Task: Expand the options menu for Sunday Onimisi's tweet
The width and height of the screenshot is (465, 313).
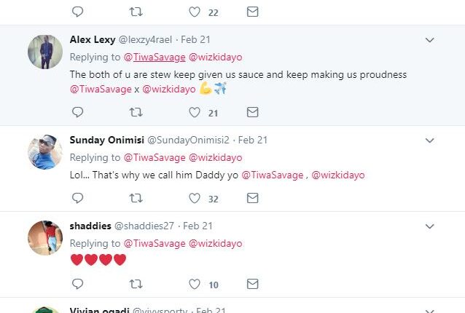Action: [x=430, y=140]
